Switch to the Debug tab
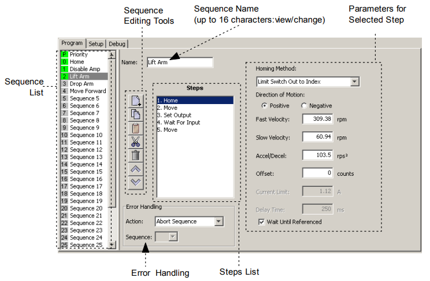The height and width of the screenshot is (281, 430). (x=117, y=44)
